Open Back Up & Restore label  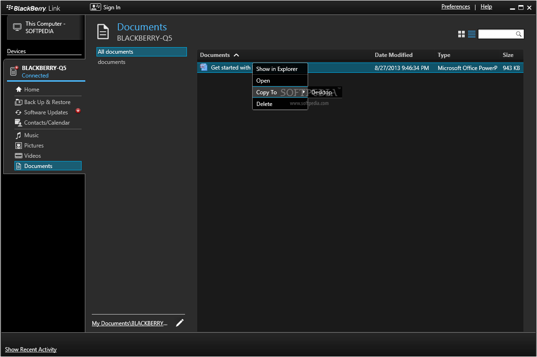47,102
